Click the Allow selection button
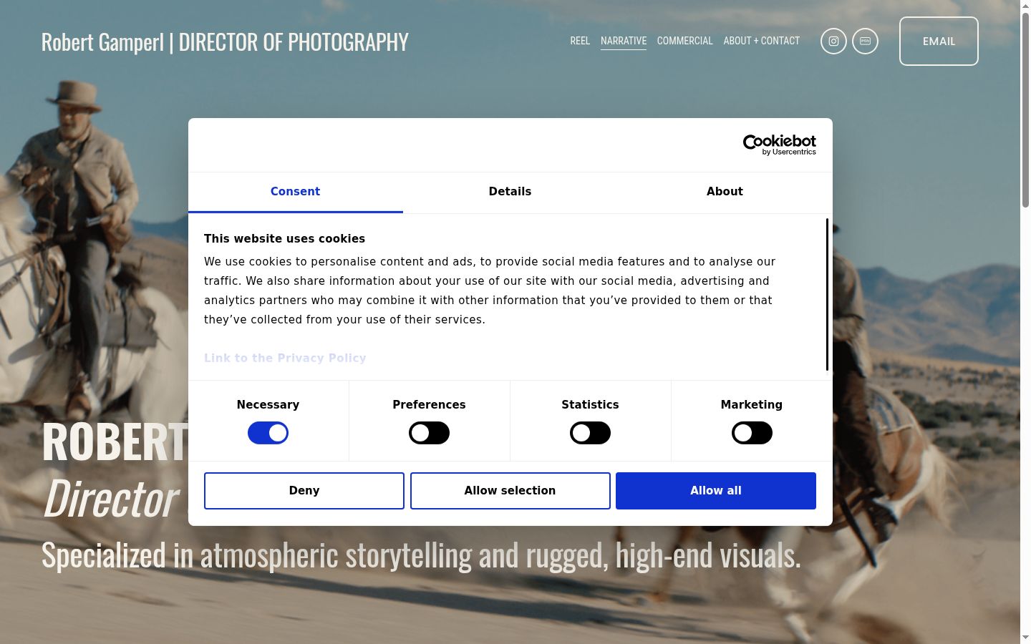The height and width of the screenshot is (644, 1031). click(510, 491)
